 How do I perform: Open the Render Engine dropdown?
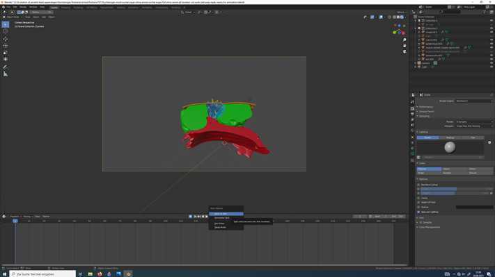[473, 101]
